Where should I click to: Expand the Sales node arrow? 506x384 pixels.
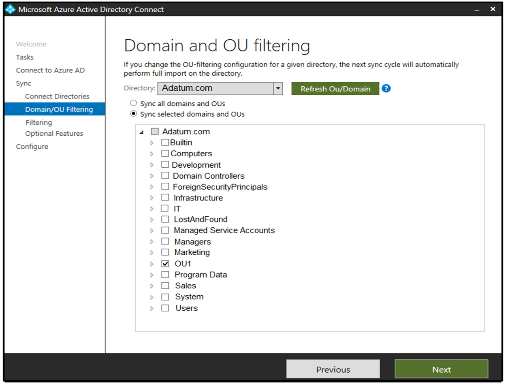tap(152, 286)
